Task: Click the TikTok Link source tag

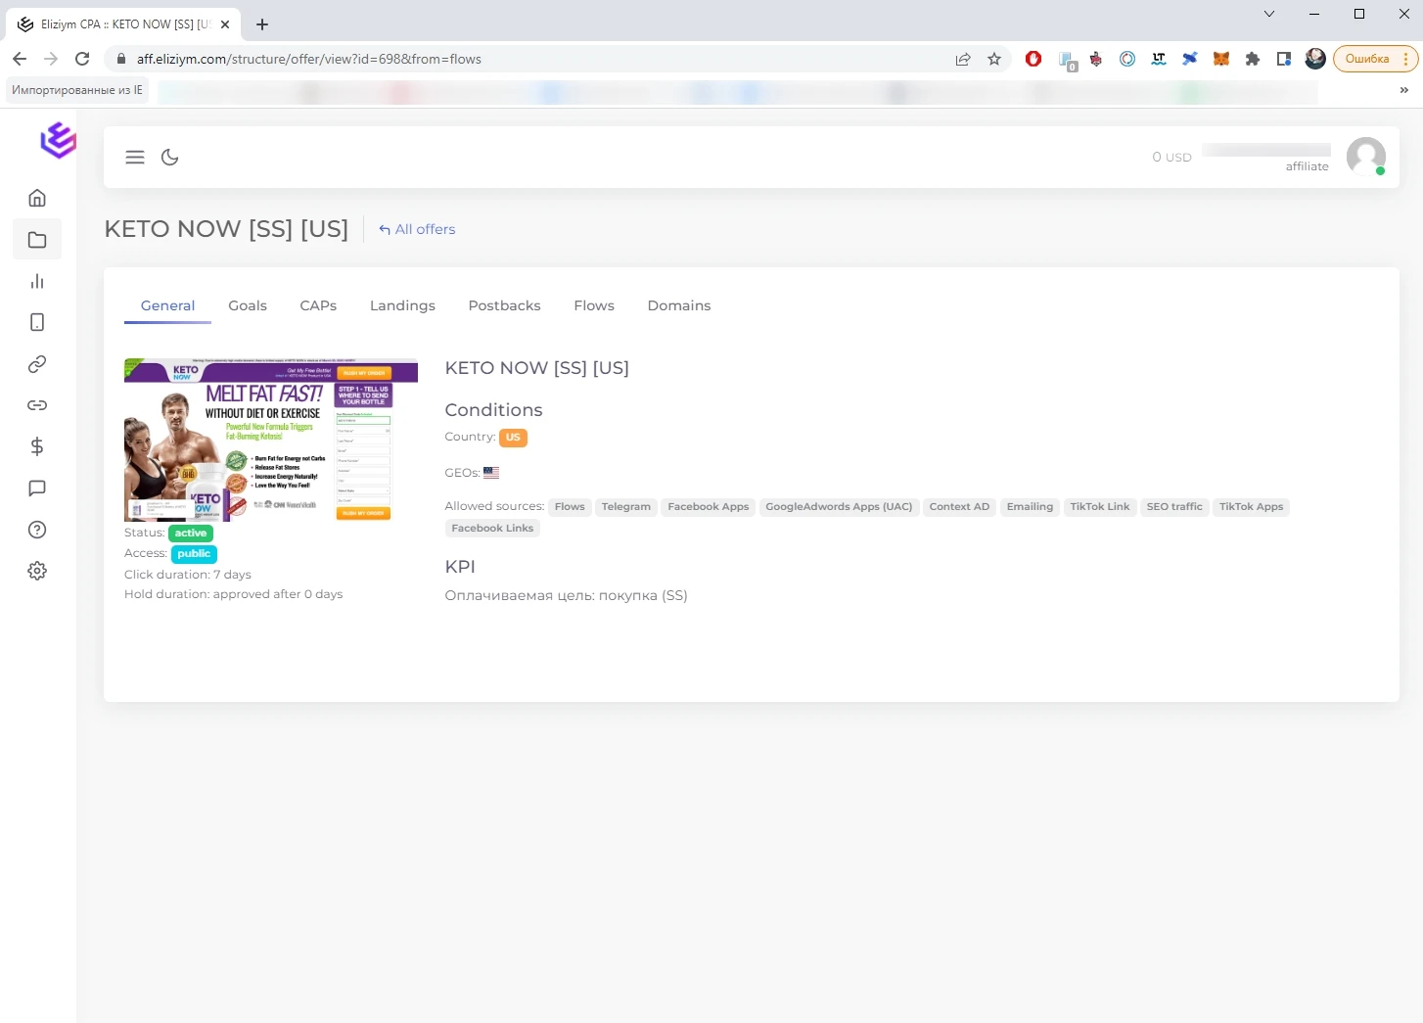Action: coord(1100,506)
